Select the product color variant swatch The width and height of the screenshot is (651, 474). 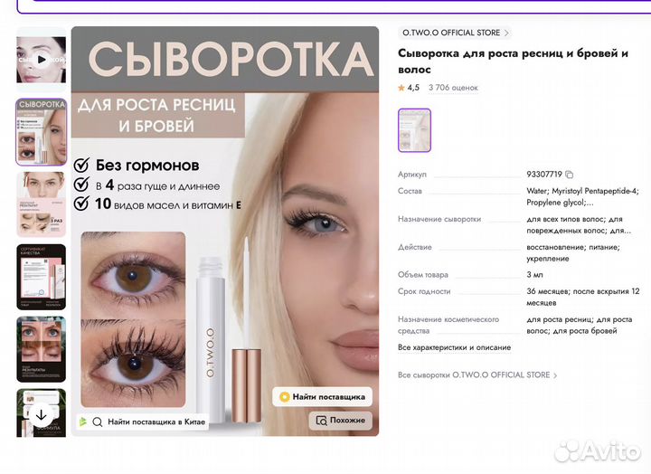click(x=414, y=130)
